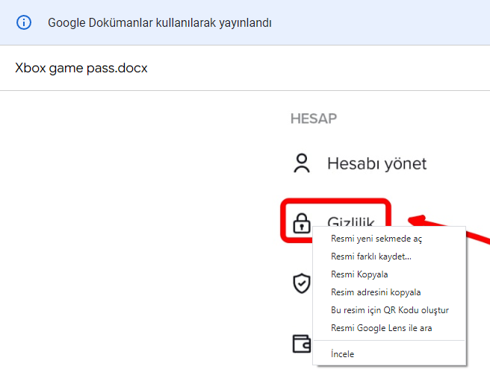Viewport: 490px width, 384px height.
Task: Select 'Resmi farklı kaydet...' menu entry
Action: (x=370, y=256)
